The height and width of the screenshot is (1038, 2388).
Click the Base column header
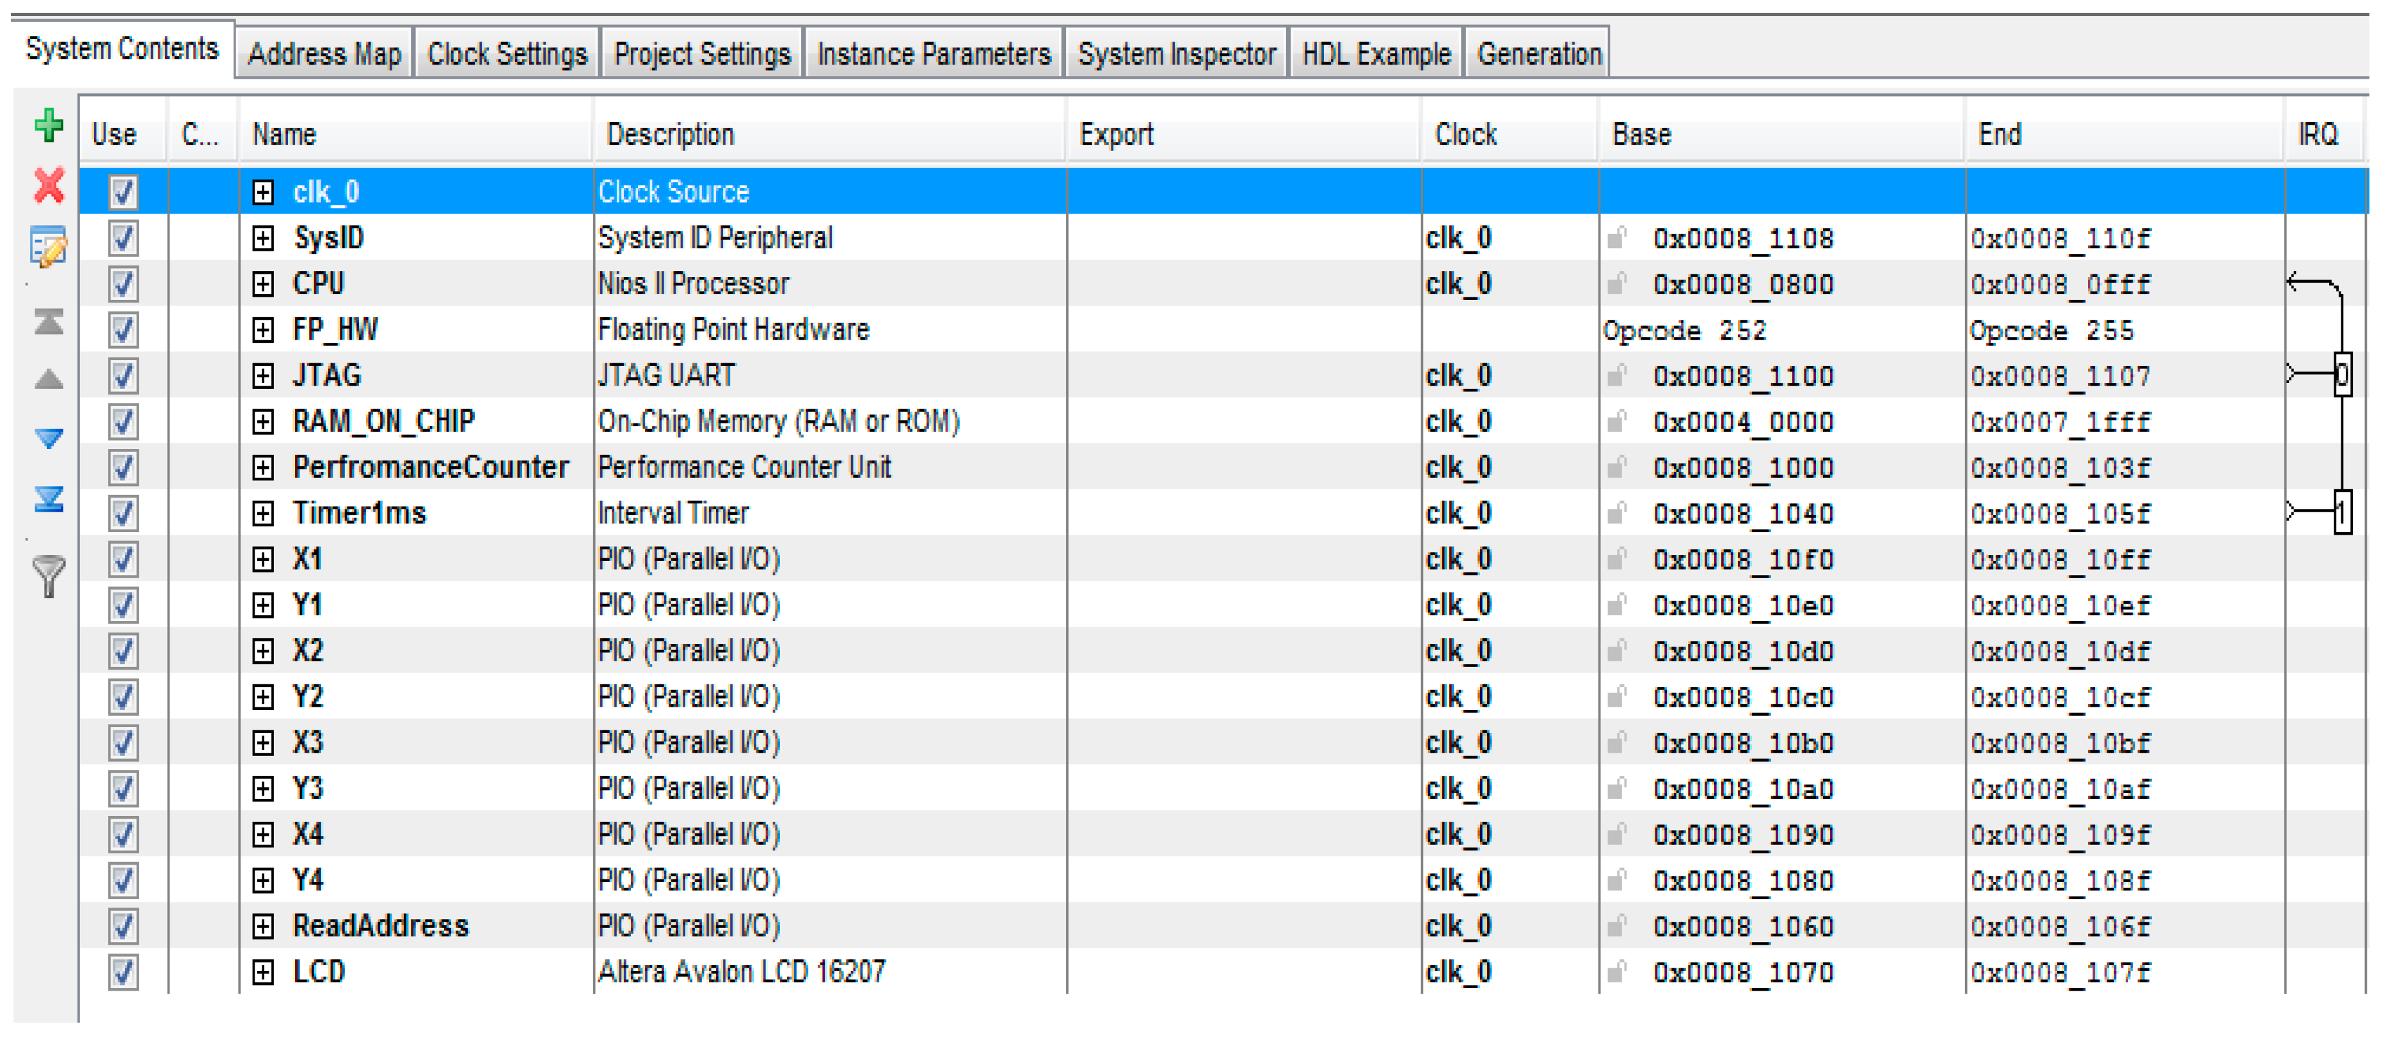tap(1641, 134)
